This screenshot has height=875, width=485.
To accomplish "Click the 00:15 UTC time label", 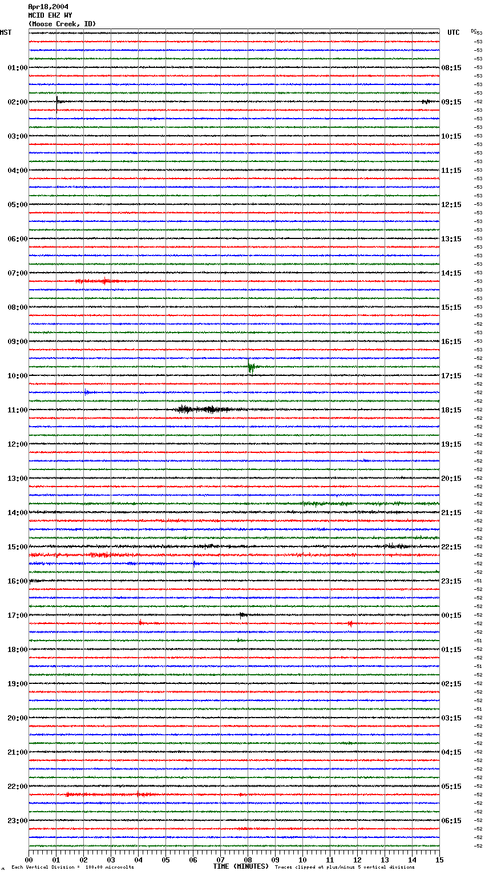I will [451, 615].
